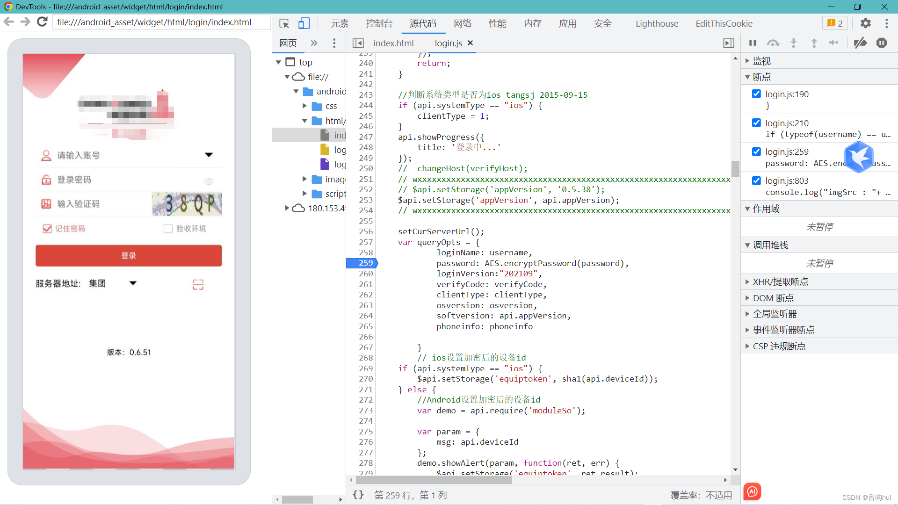
Task: Click the inspect element cursor icon
Action: coord(284,23)
